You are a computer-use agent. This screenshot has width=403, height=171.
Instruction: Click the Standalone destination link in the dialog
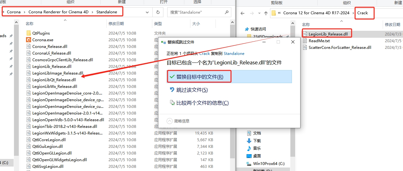234,54
